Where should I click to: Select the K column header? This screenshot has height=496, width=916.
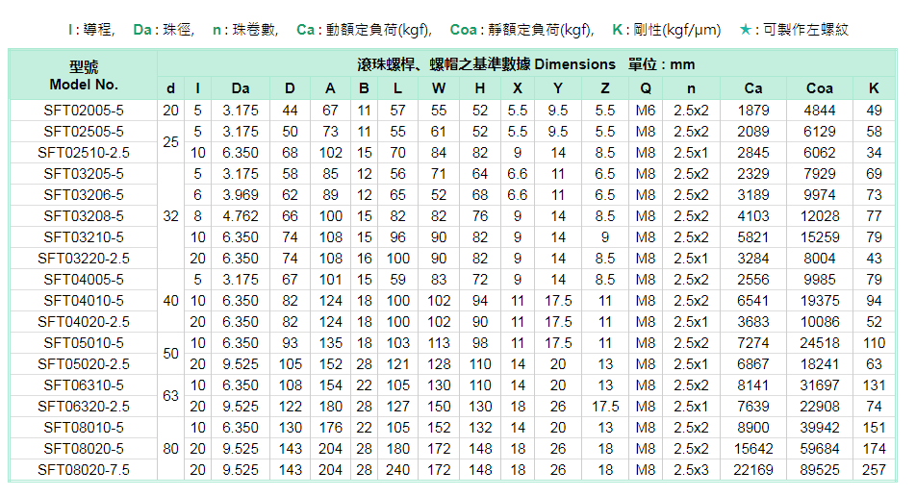tap(874, 88)
